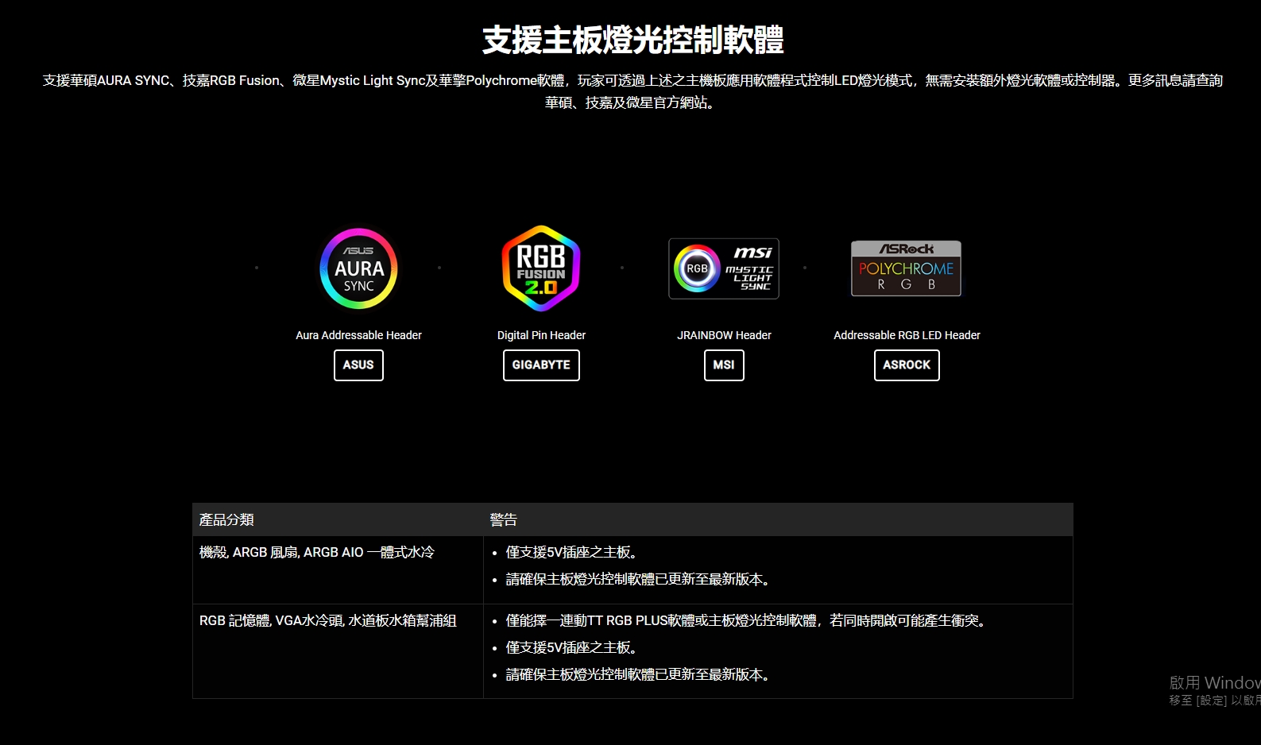Click the 支援主板燈光控制軟體 heading
This screenshot has width=1261, height=745.
pyautogui.click(x=632, y=40)
